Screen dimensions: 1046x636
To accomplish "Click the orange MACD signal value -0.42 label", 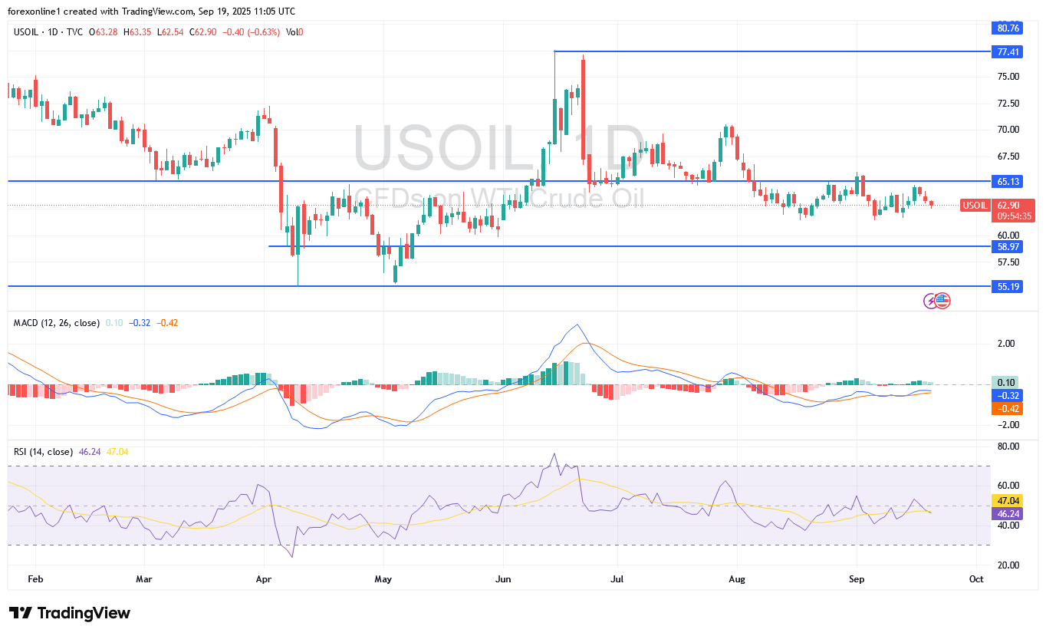I will [1007, 408].
